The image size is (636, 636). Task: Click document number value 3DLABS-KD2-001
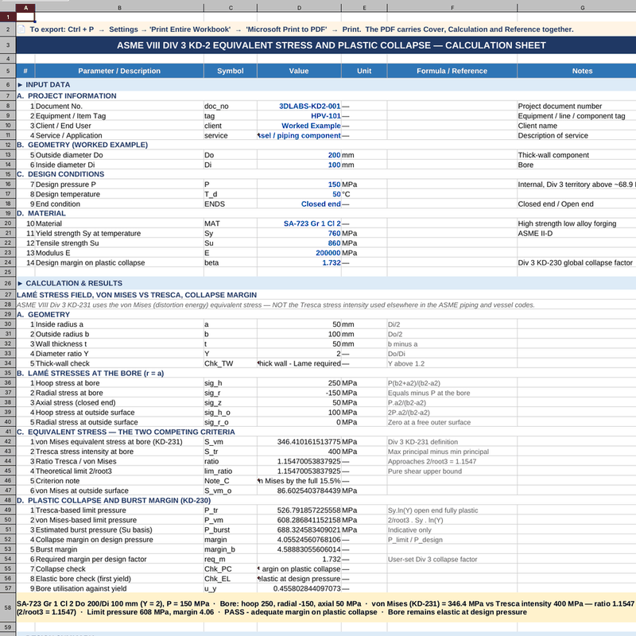tap(309, 106)
